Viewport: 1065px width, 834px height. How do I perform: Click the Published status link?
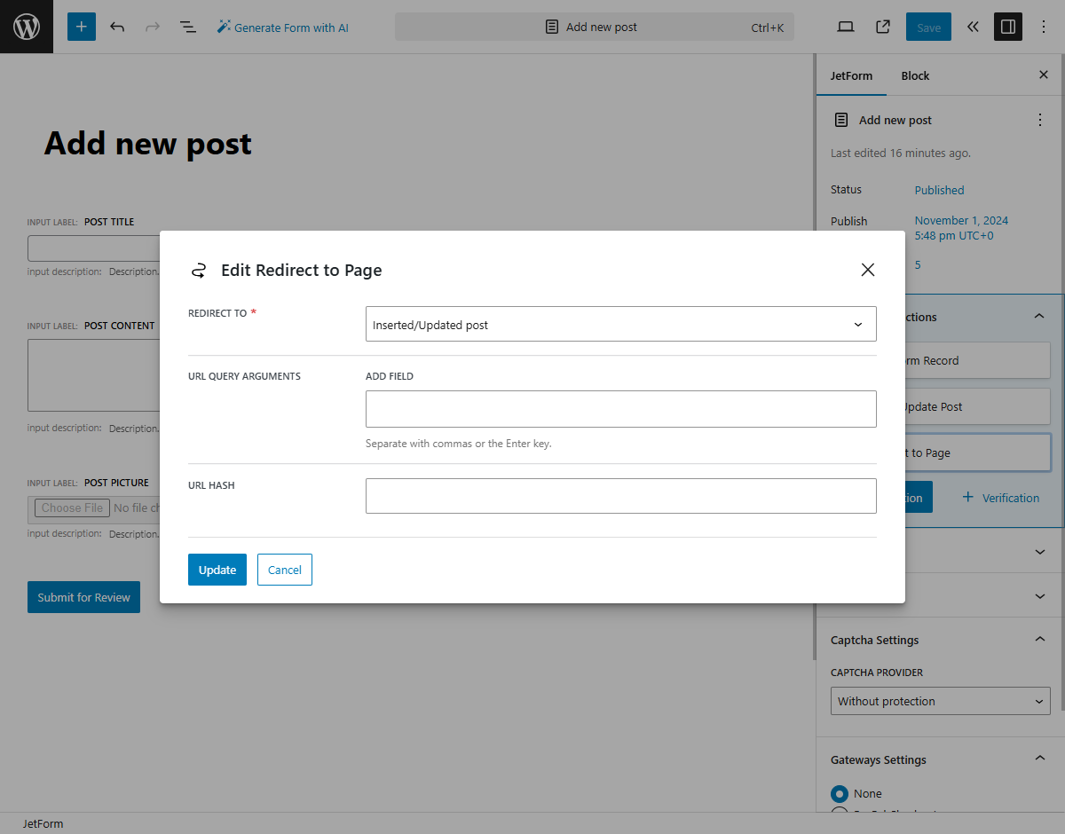click(939, 190)
